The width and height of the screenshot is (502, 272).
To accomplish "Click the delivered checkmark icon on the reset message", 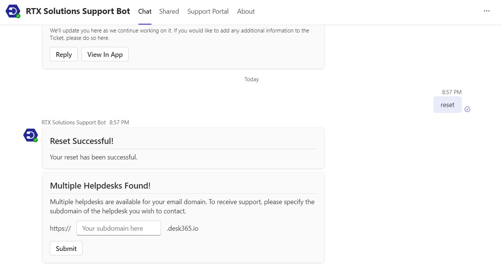I will pyautogui.click(x=467, y=109).
